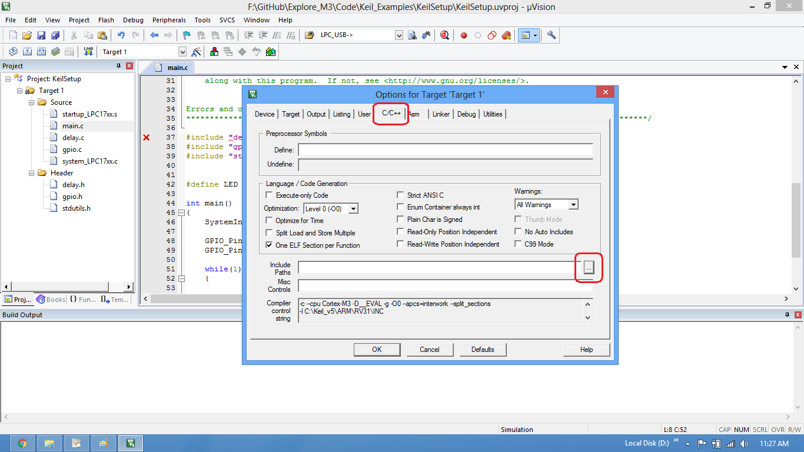Open Target 1 selector dropdown in toolbar

click(182, 52)
